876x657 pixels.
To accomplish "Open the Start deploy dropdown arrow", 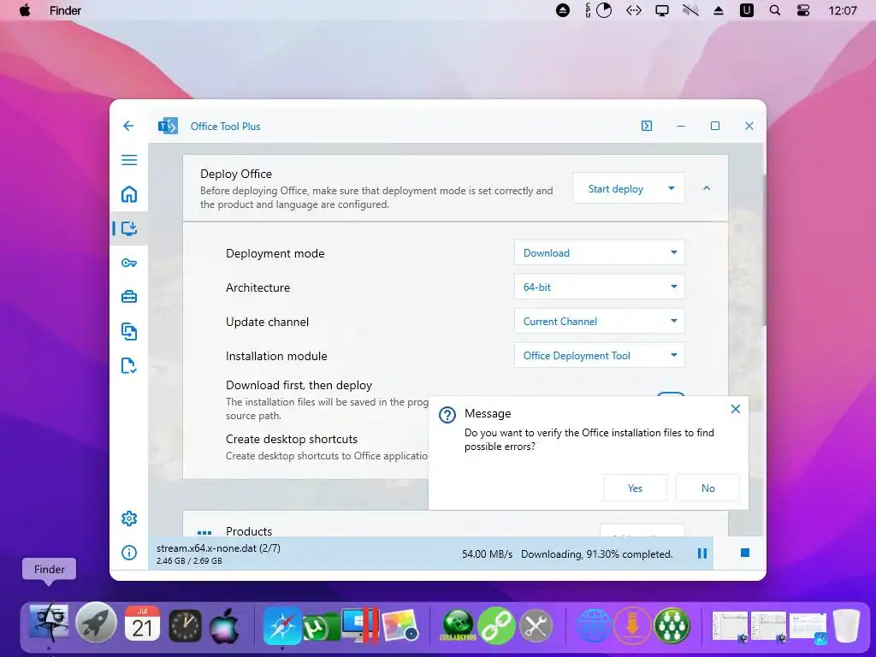I will [x=672, y=188].
